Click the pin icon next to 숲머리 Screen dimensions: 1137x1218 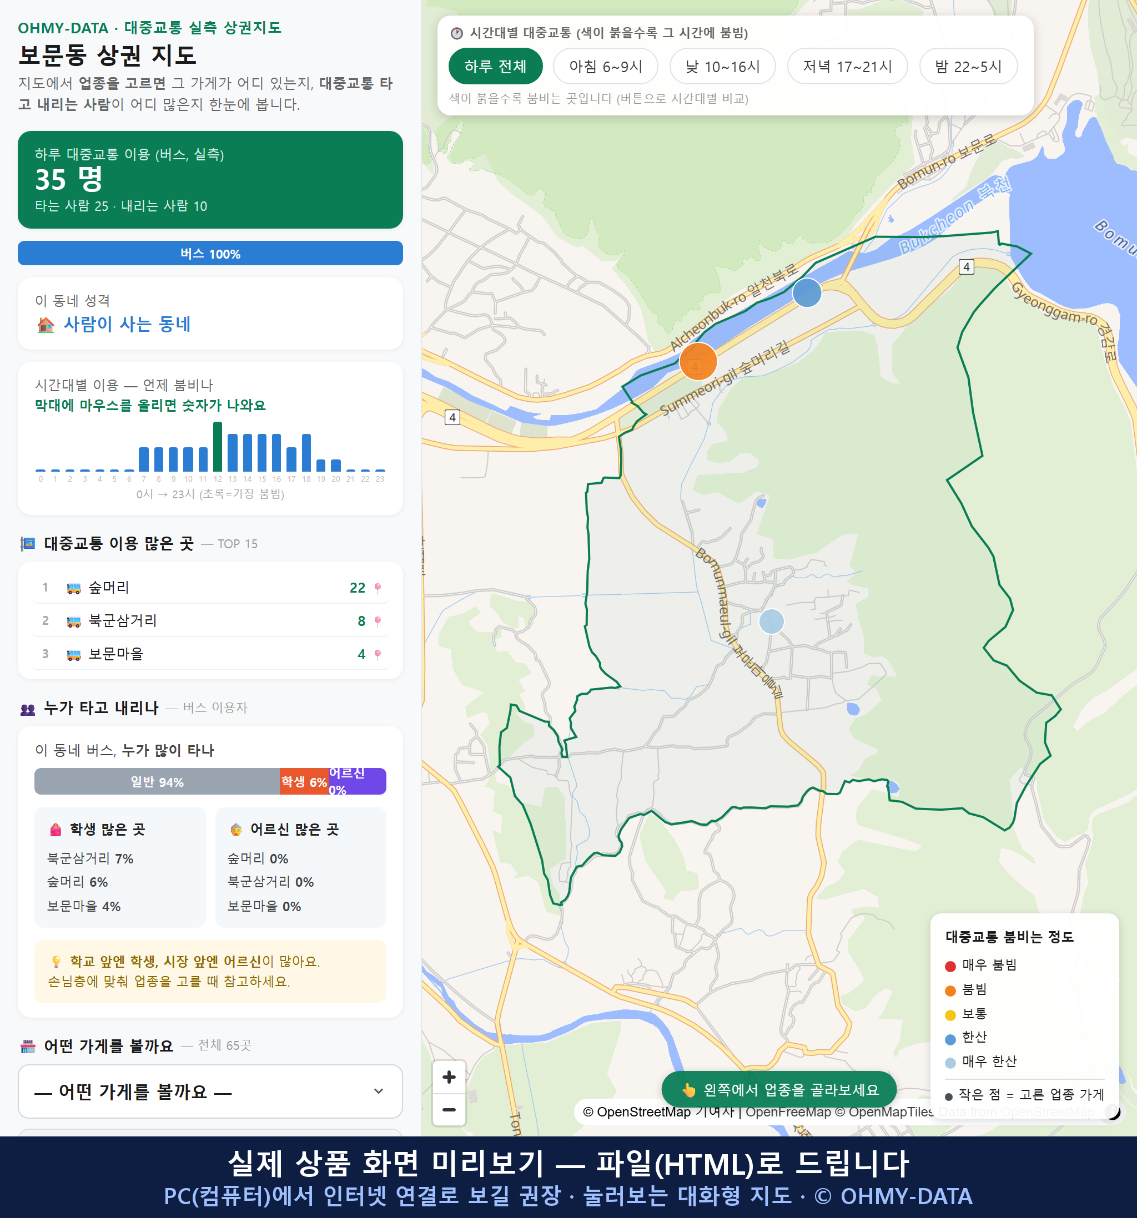(x=378, y=588)
